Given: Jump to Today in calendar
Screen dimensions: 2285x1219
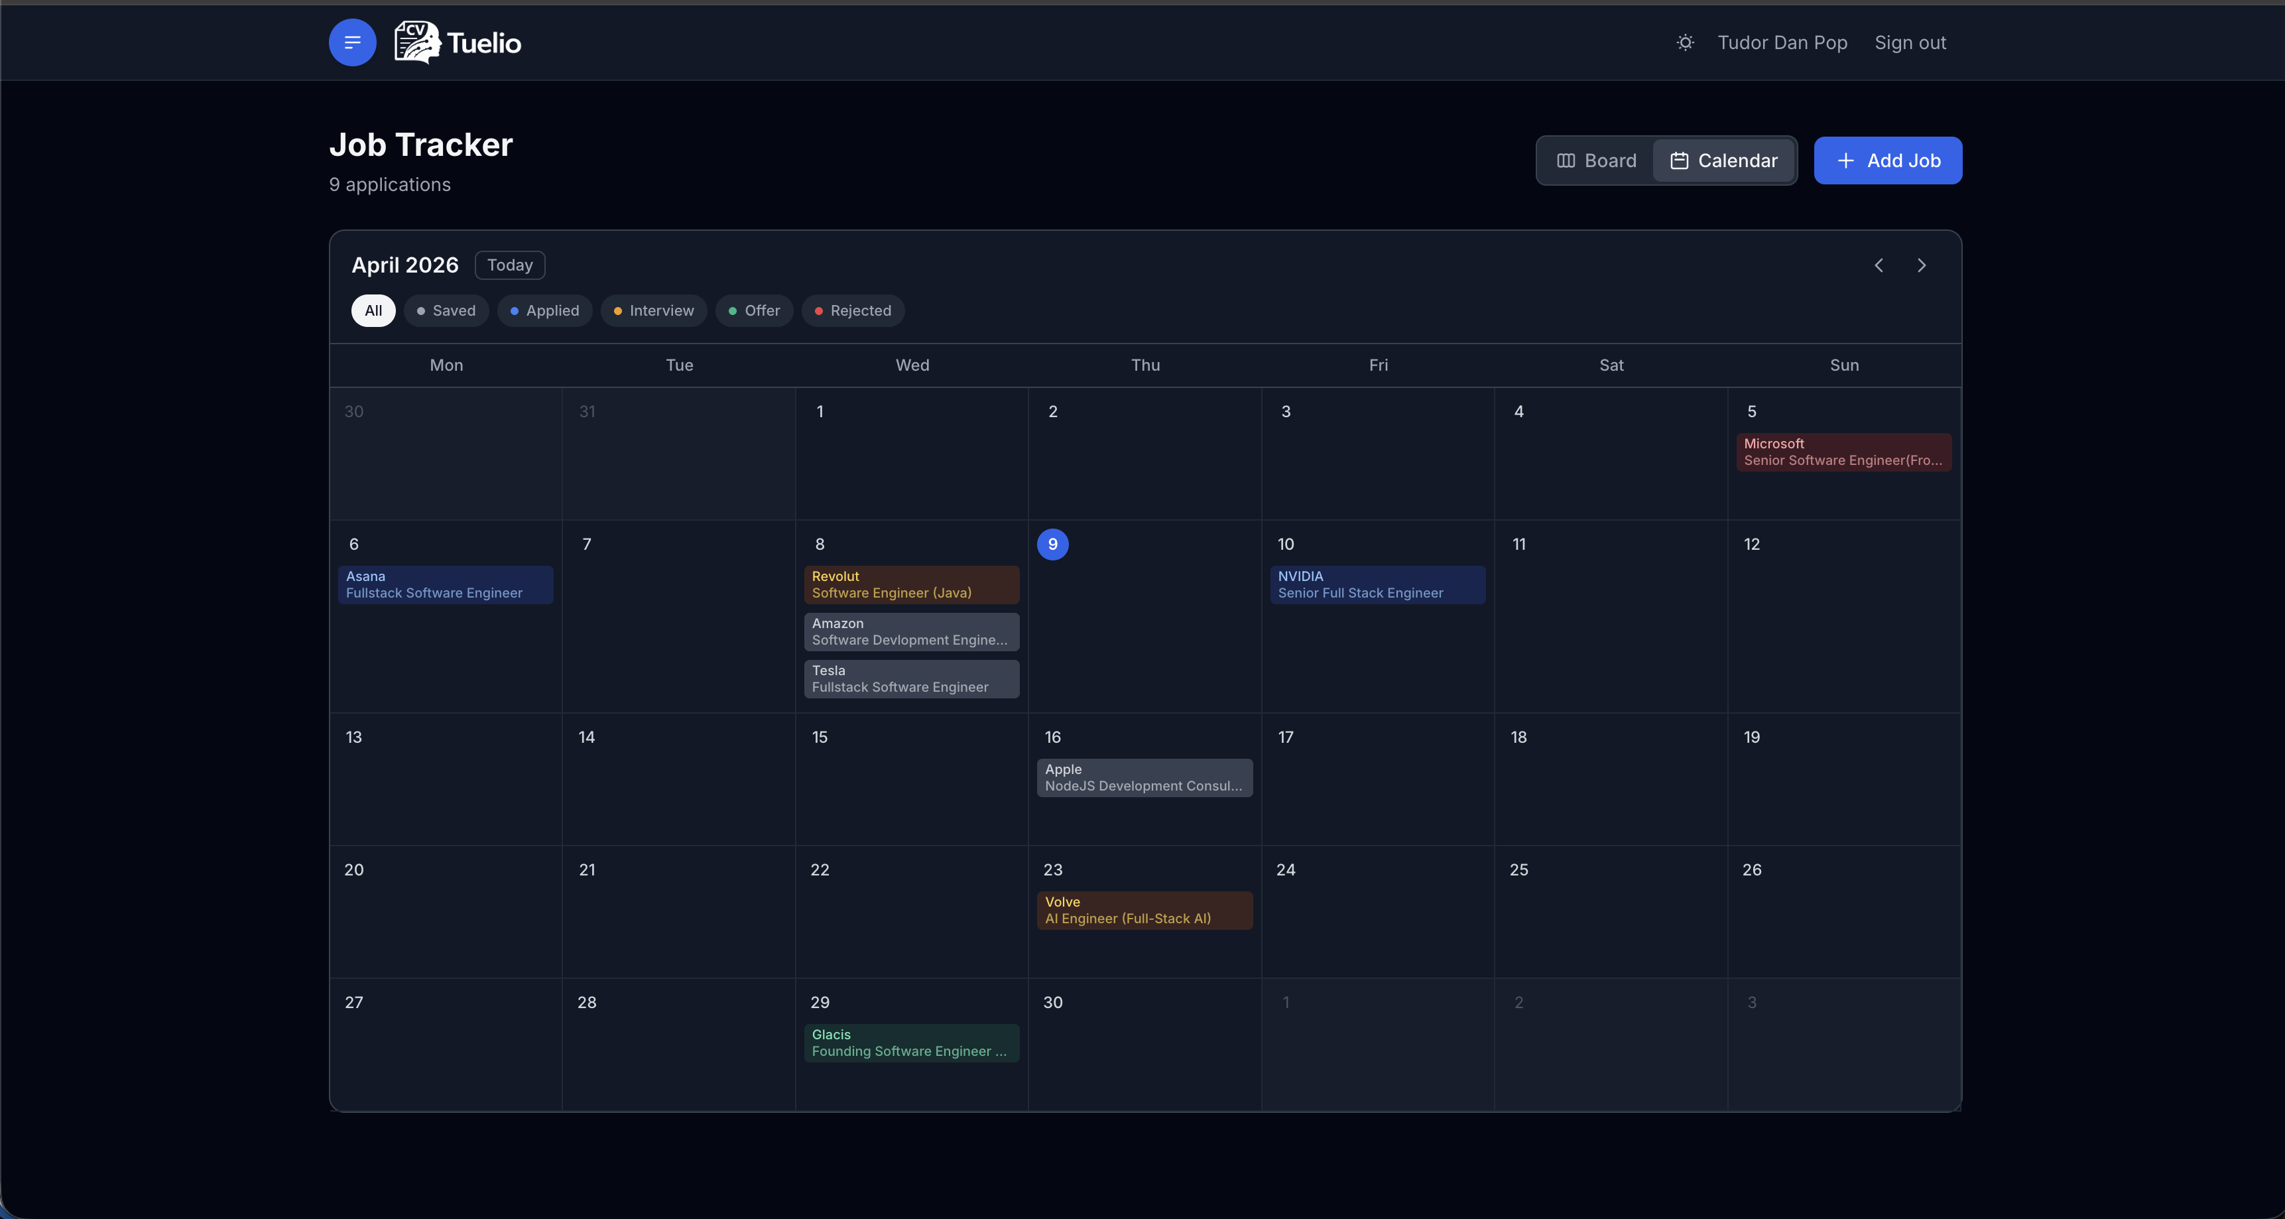Looking at the screenshot, I should point(509,265).
